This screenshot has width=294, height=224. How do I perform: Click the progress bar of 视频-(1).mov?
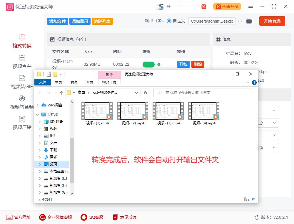coord(148,64)
